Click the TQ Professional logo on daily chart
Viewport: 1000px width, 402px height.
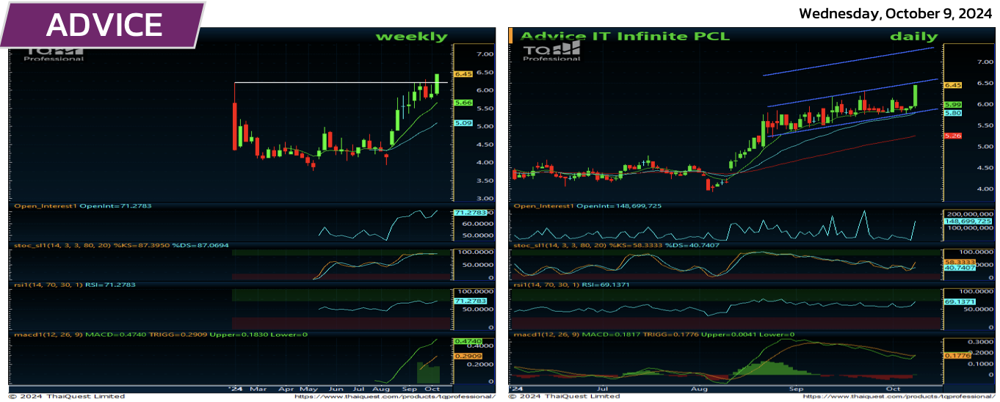[x=551, y=50]
